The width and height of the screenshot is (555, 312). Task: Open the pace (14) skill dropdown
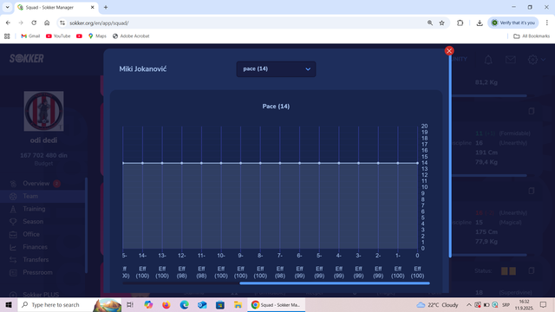coord(276,69)
